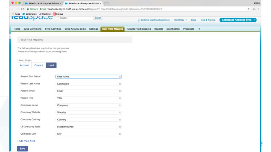The image size is (271, 152).
Task: Open the Company Website dropdown
Action: tap(88, 113)
